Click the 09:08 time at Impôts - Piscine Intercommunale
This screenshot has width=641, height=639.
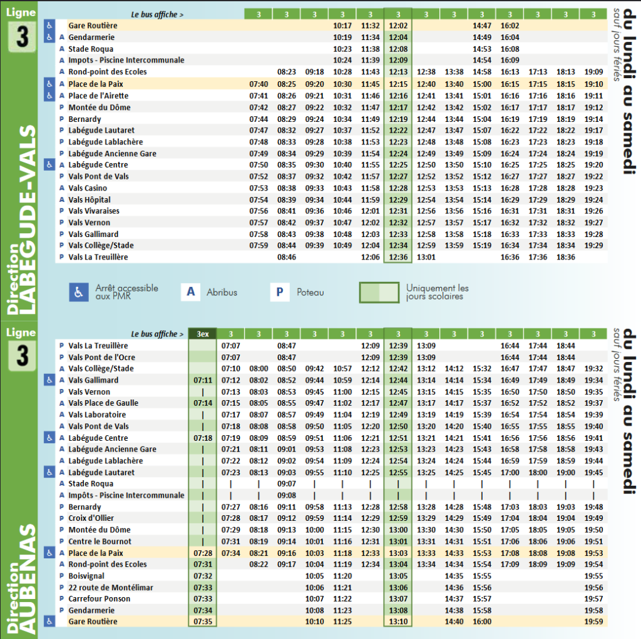click(x=287, y=495)
